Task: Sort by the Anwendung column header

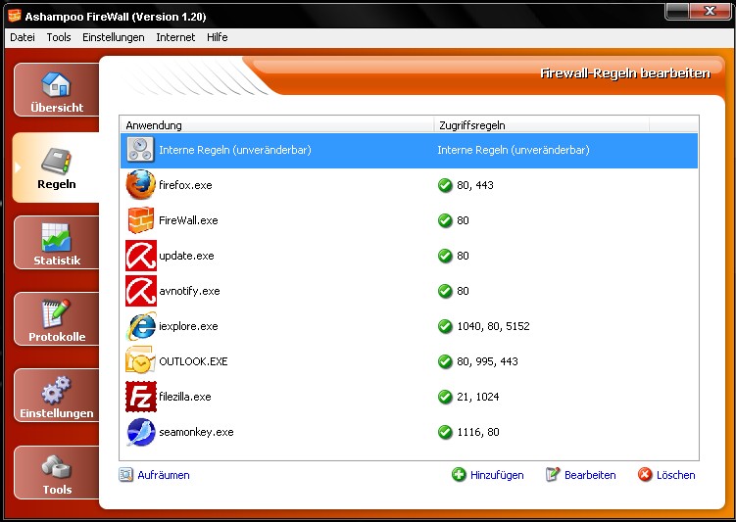Action: [276, 125]
